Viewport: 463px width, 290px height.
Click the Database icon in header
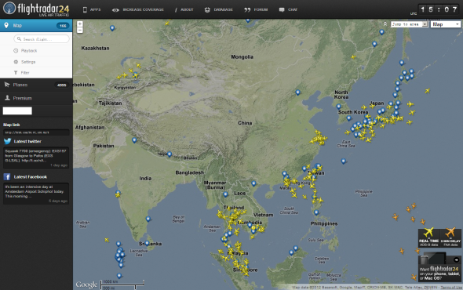(207, 9)
